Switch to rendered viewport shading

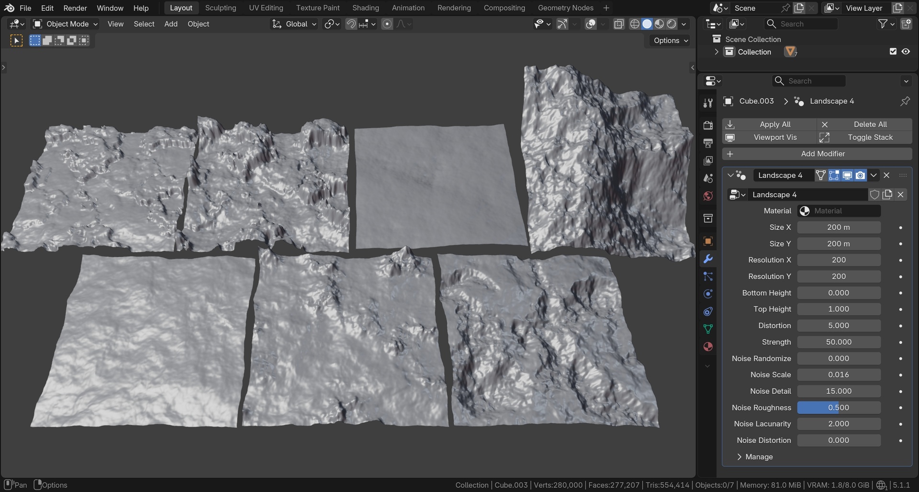point(672,24)
